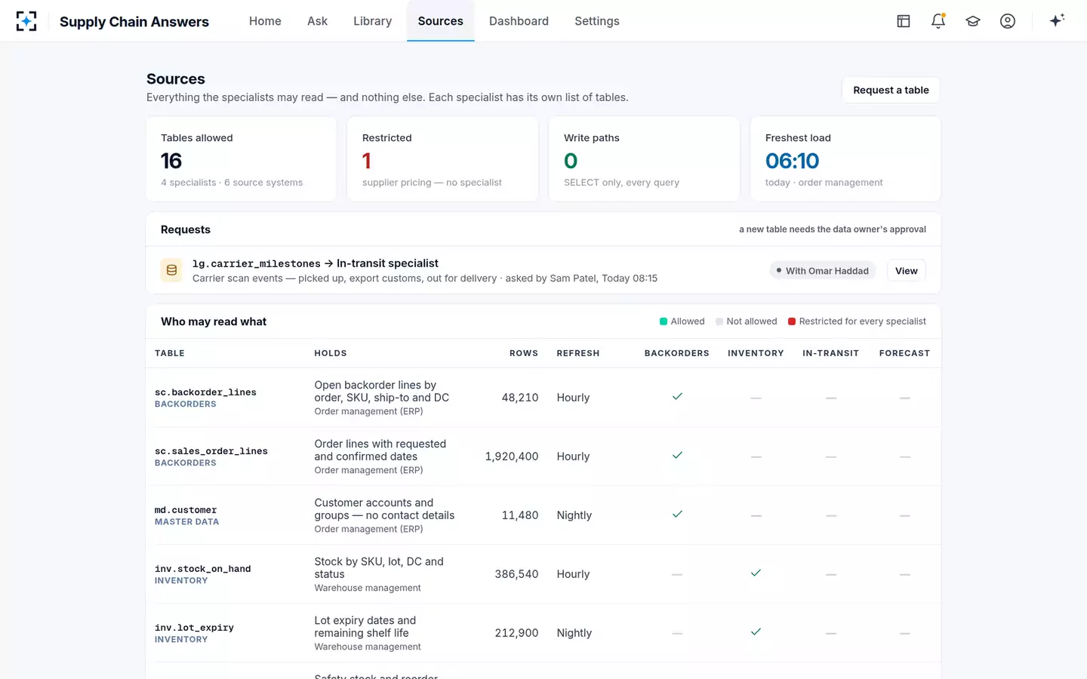Open the layout panel icon in header
This screenshot has width=1087, height=679.
point(904,21)
